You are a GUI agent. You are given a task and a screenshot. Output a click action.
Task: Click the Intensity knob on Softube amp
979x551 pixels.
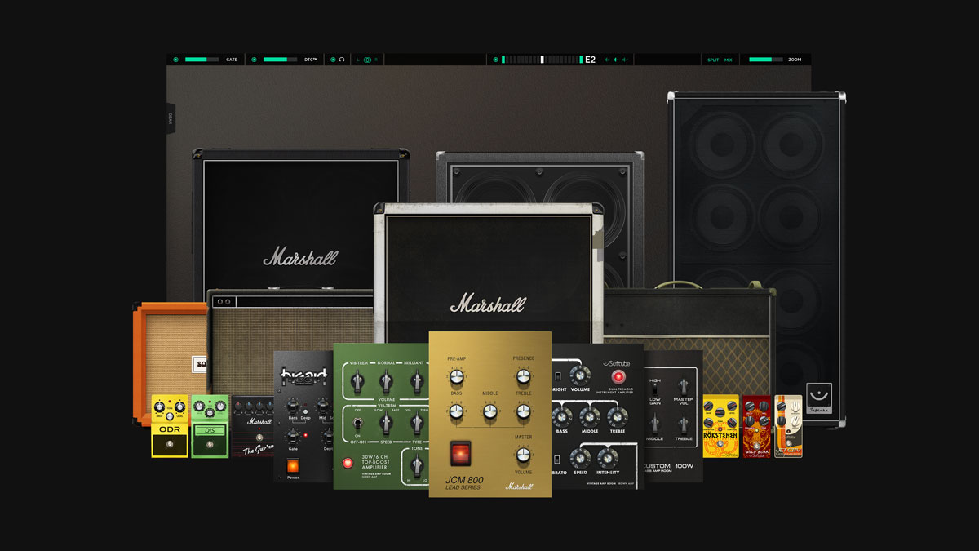coord(608,458)
